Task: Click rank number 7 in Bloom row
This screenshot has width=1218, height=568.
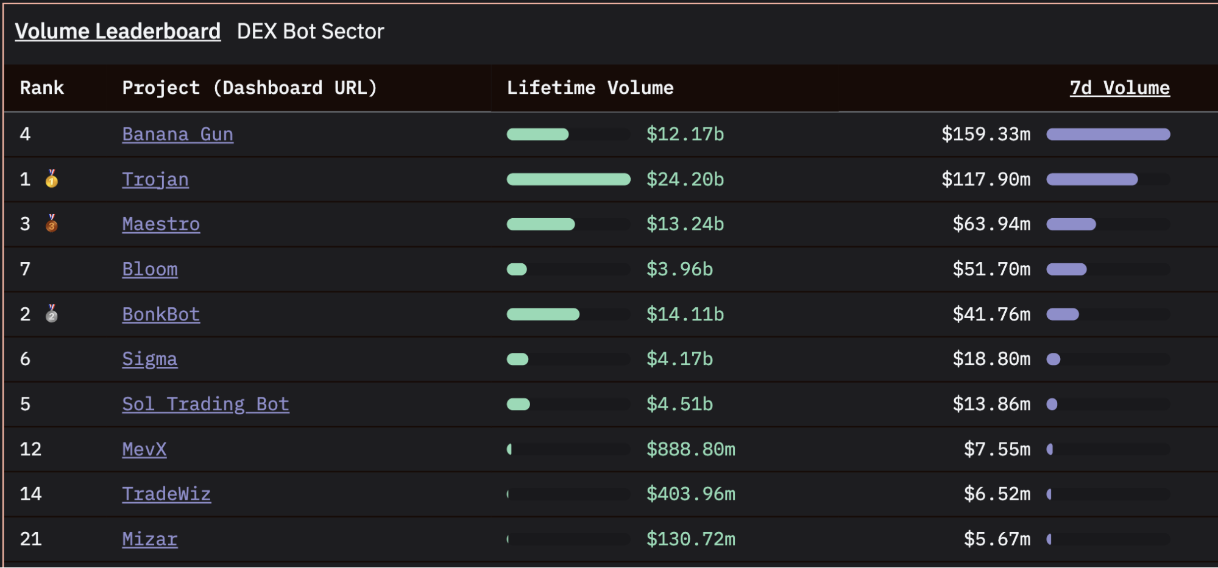Action: coord(25,269)
